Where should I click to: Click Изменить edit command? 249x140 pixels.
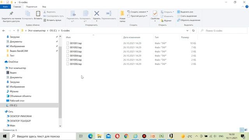(167, 16)
